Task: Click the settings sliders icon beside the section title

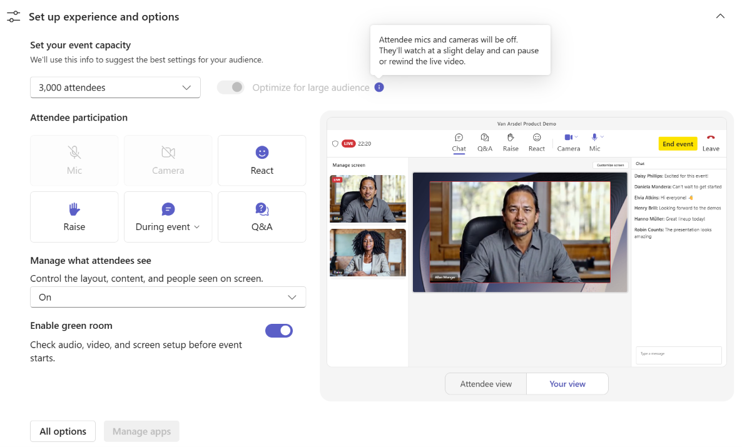Action: 14,16
